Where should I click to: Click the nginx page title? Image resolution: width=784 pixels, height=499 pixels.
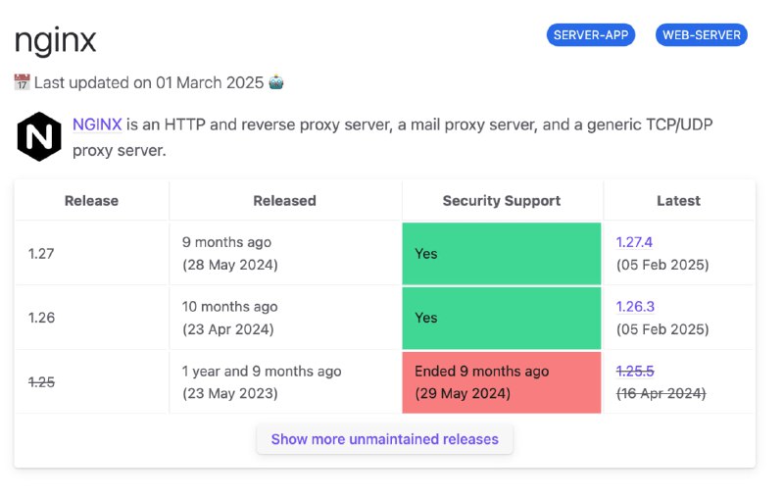pyautogui.click(x=55, y=40)
